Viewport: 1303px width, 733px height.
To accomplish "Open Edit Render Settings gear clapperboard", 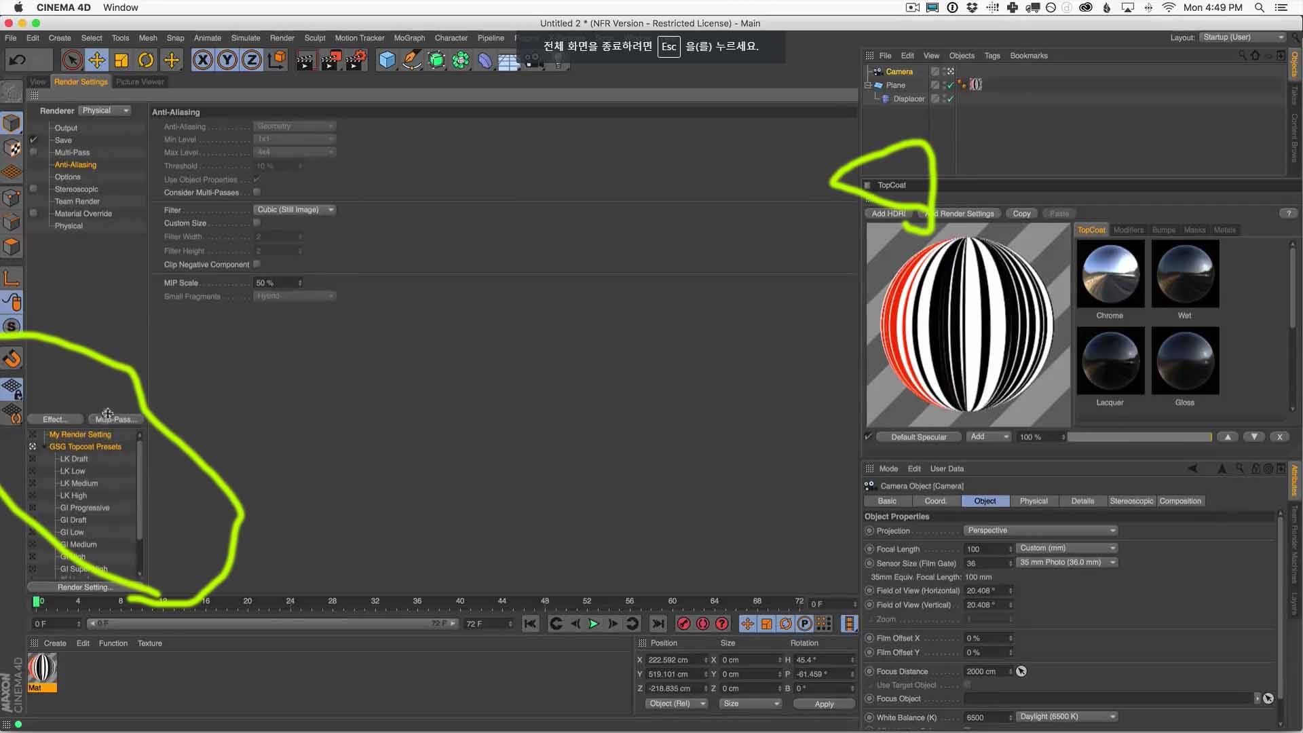I will click(356, 60).
